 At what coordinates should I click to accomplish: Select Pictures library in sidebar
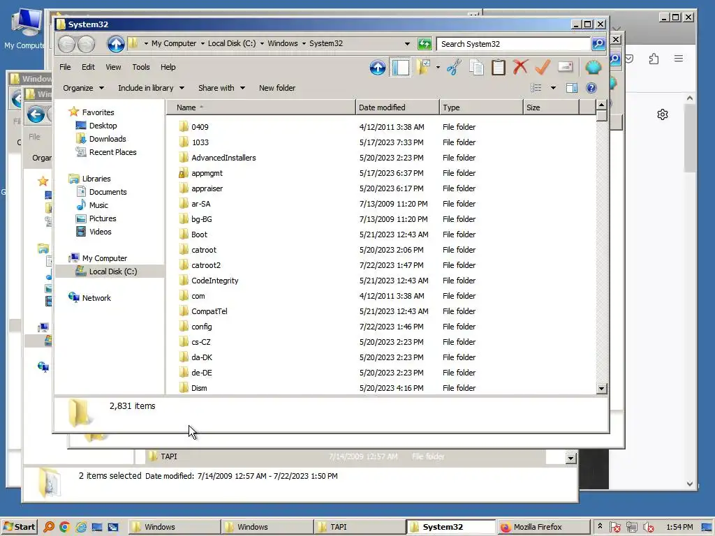tap(103, 218)
